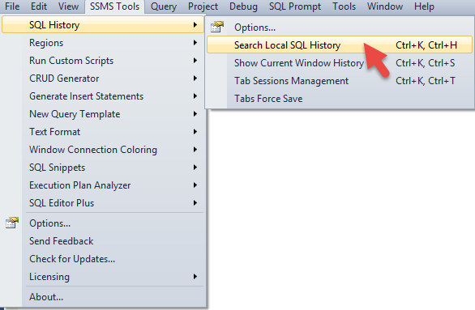This screenshot has height=310, width=475.
Task: Click the Options icon in SQL History submenu
Action: click(217, 27)
